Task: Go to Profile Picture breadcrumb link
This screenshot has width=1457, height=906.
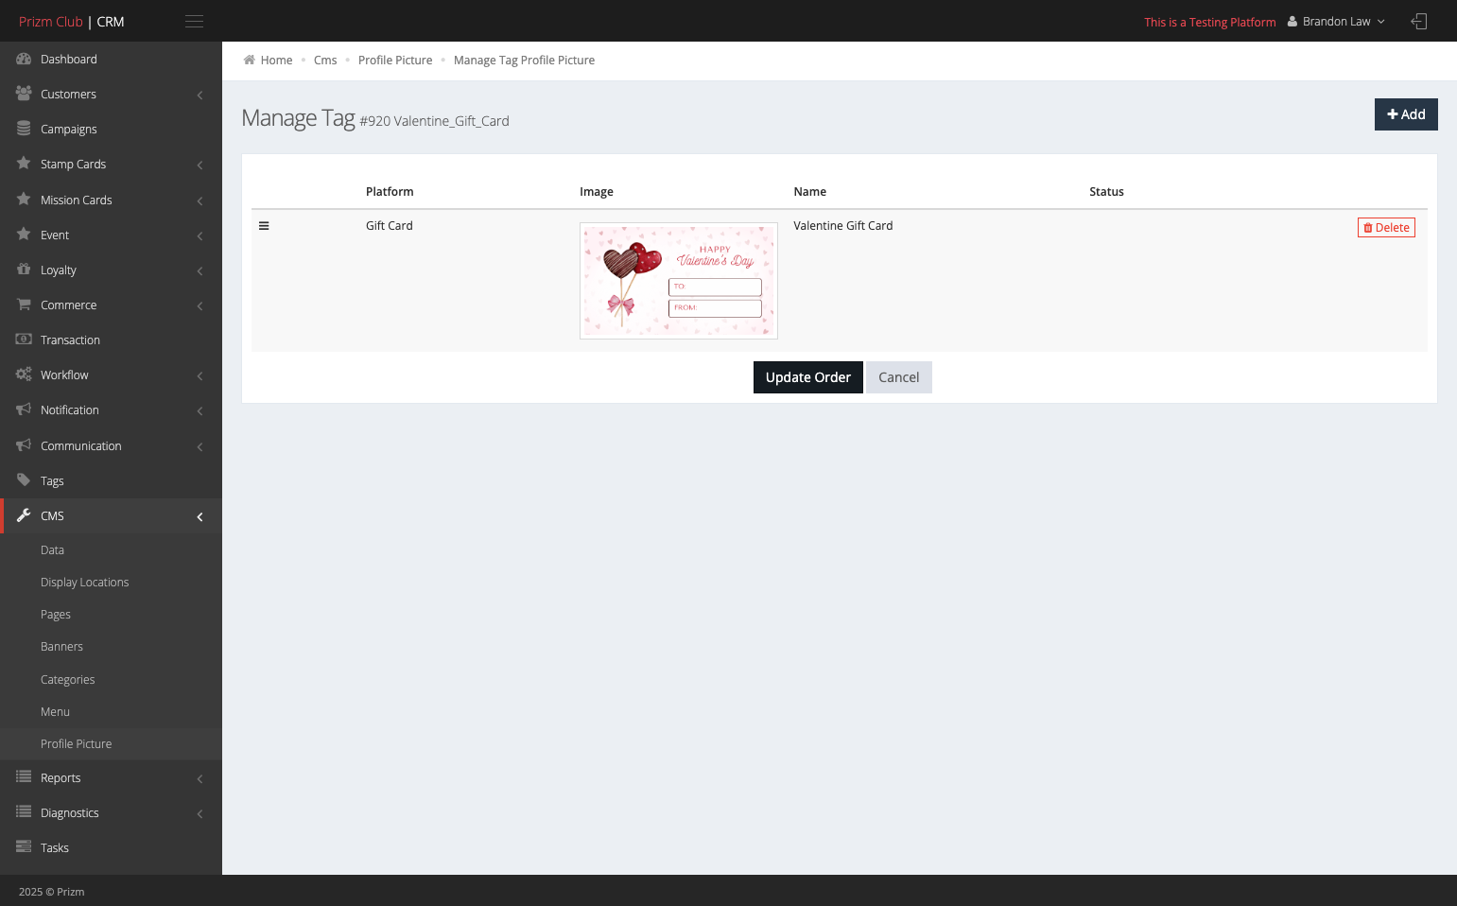Action: pyautogui.click(x=395, y=60)
